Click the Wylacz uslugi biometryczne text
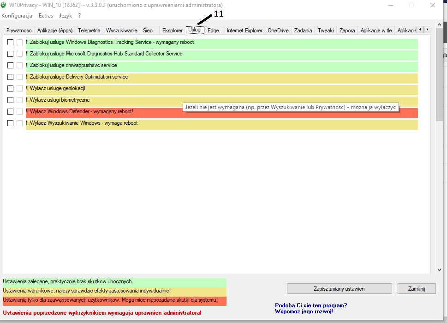 [x=58, y=100]
